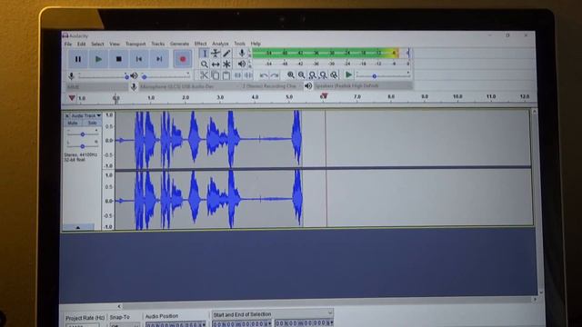
Task: Open the Analyze menu
Action: (220, 44)
